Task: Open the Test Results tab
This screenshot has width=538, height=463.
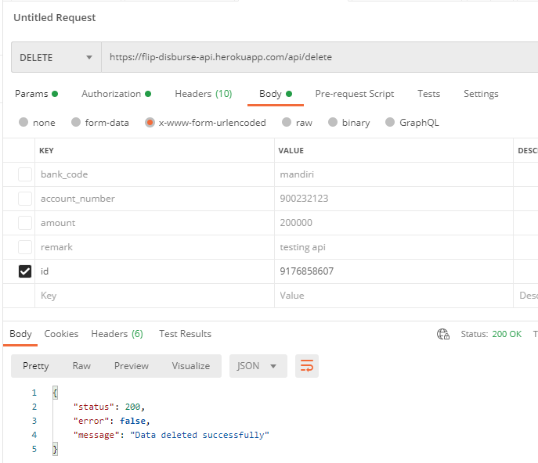Action: [186, 334]
